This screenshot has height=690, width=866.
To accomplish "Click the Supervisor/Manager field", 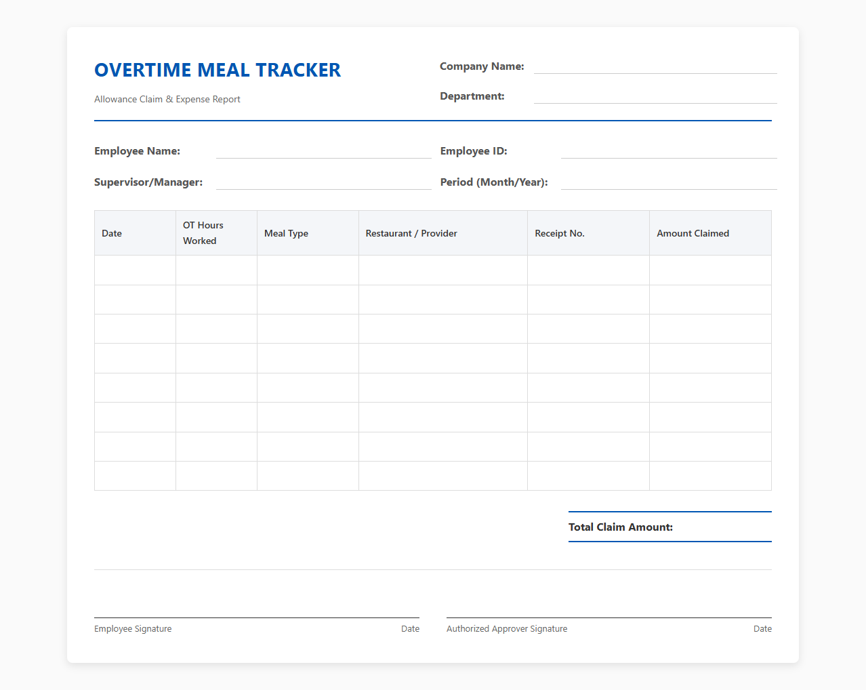I will point(324,182).
